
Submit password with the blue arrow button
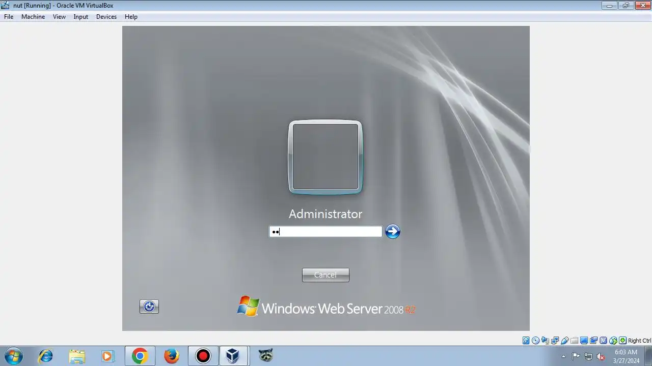click(x=392, y=231)
